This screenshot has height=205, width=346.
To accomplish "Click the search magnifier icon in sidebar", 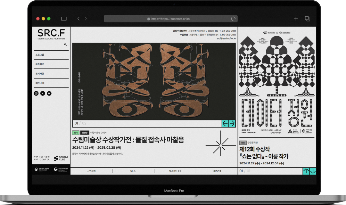I will point(65,45).
